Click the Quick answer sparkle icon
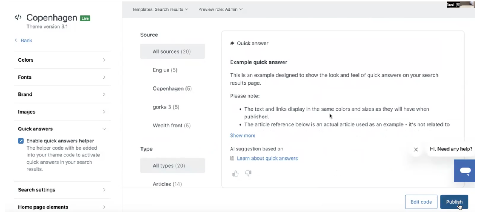Image resolution: width=483 pixels, height=212 pixels. [x=232, y=44]
